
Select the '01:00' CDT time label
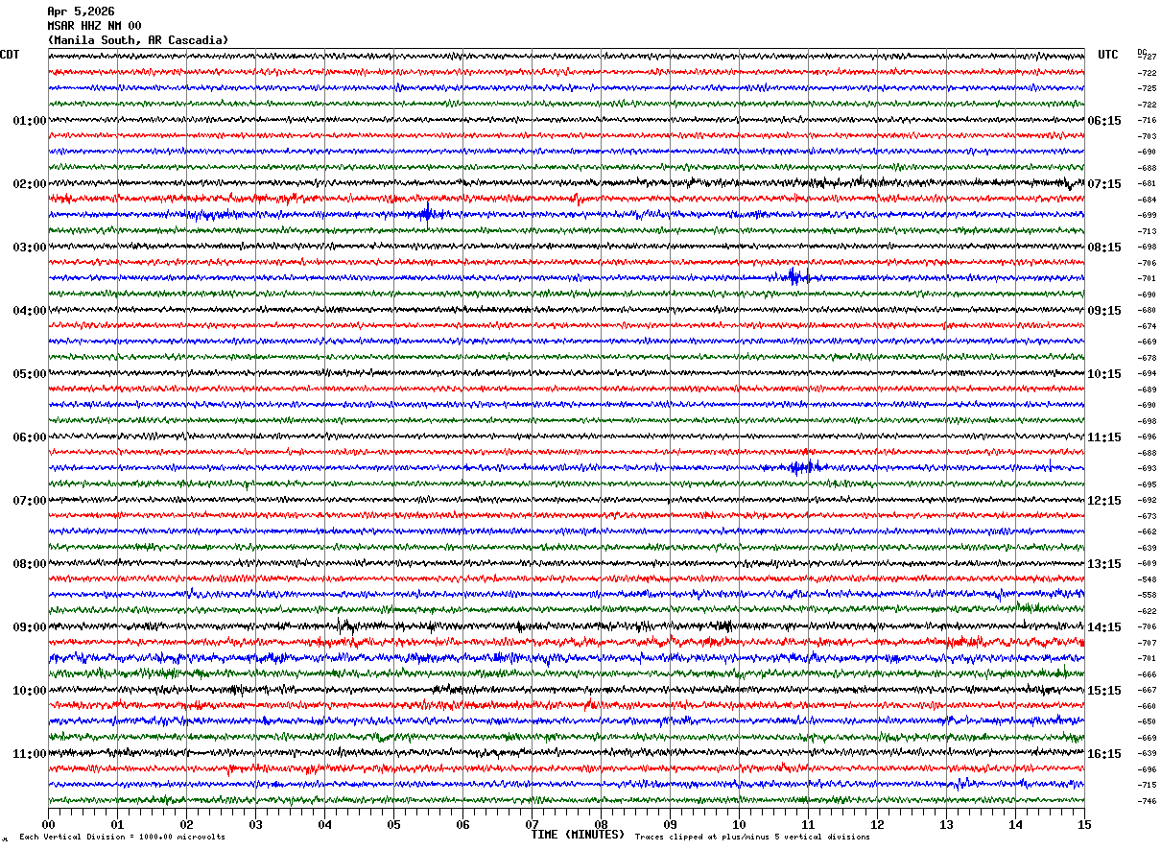tap(30, 121)
